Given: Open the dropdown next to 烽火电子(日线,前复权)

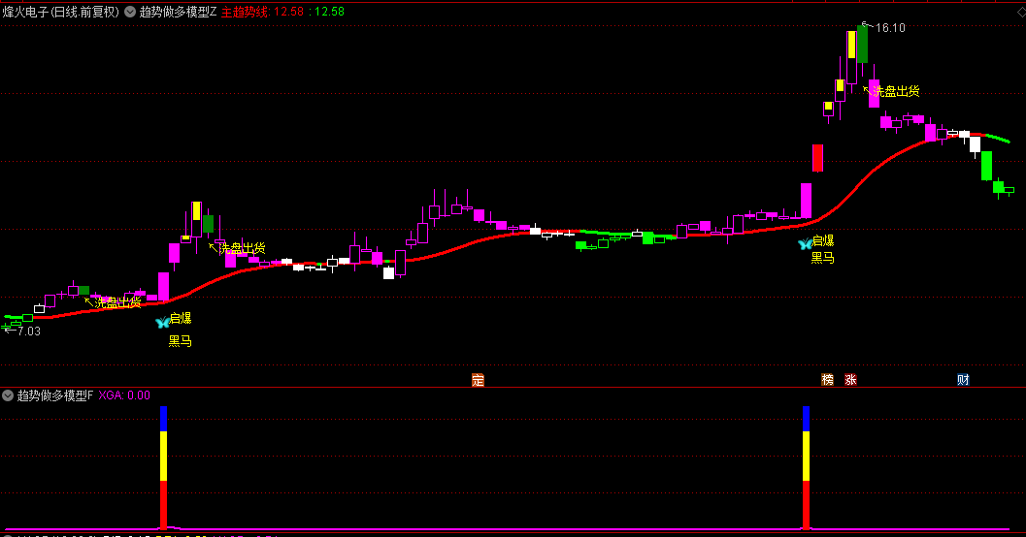Looking at the screenshot, I should point(129,12).
